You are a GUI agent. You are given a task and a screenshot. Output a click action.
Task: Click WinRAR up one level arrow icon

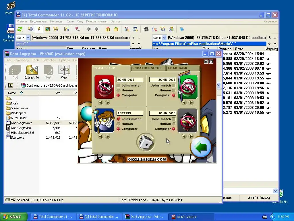coord(11,85)
